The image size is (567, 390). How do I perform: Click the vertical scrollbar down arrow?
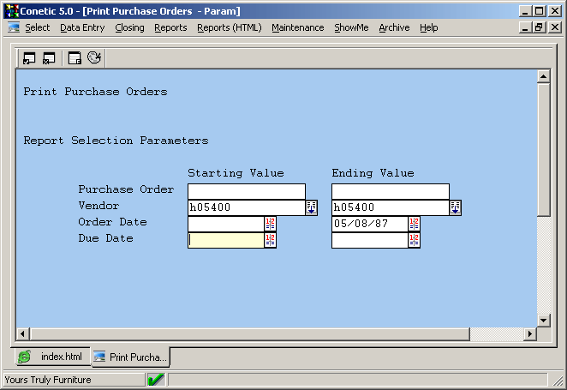pos(542,319)
